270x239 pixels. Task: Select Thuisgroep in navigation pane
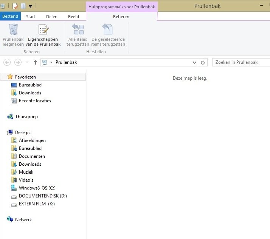click(x=26, y=117)
